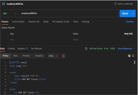Click the localhost:8081/in tab title text
The width and height of the screenshot is (138, 95).
point(15,4)
